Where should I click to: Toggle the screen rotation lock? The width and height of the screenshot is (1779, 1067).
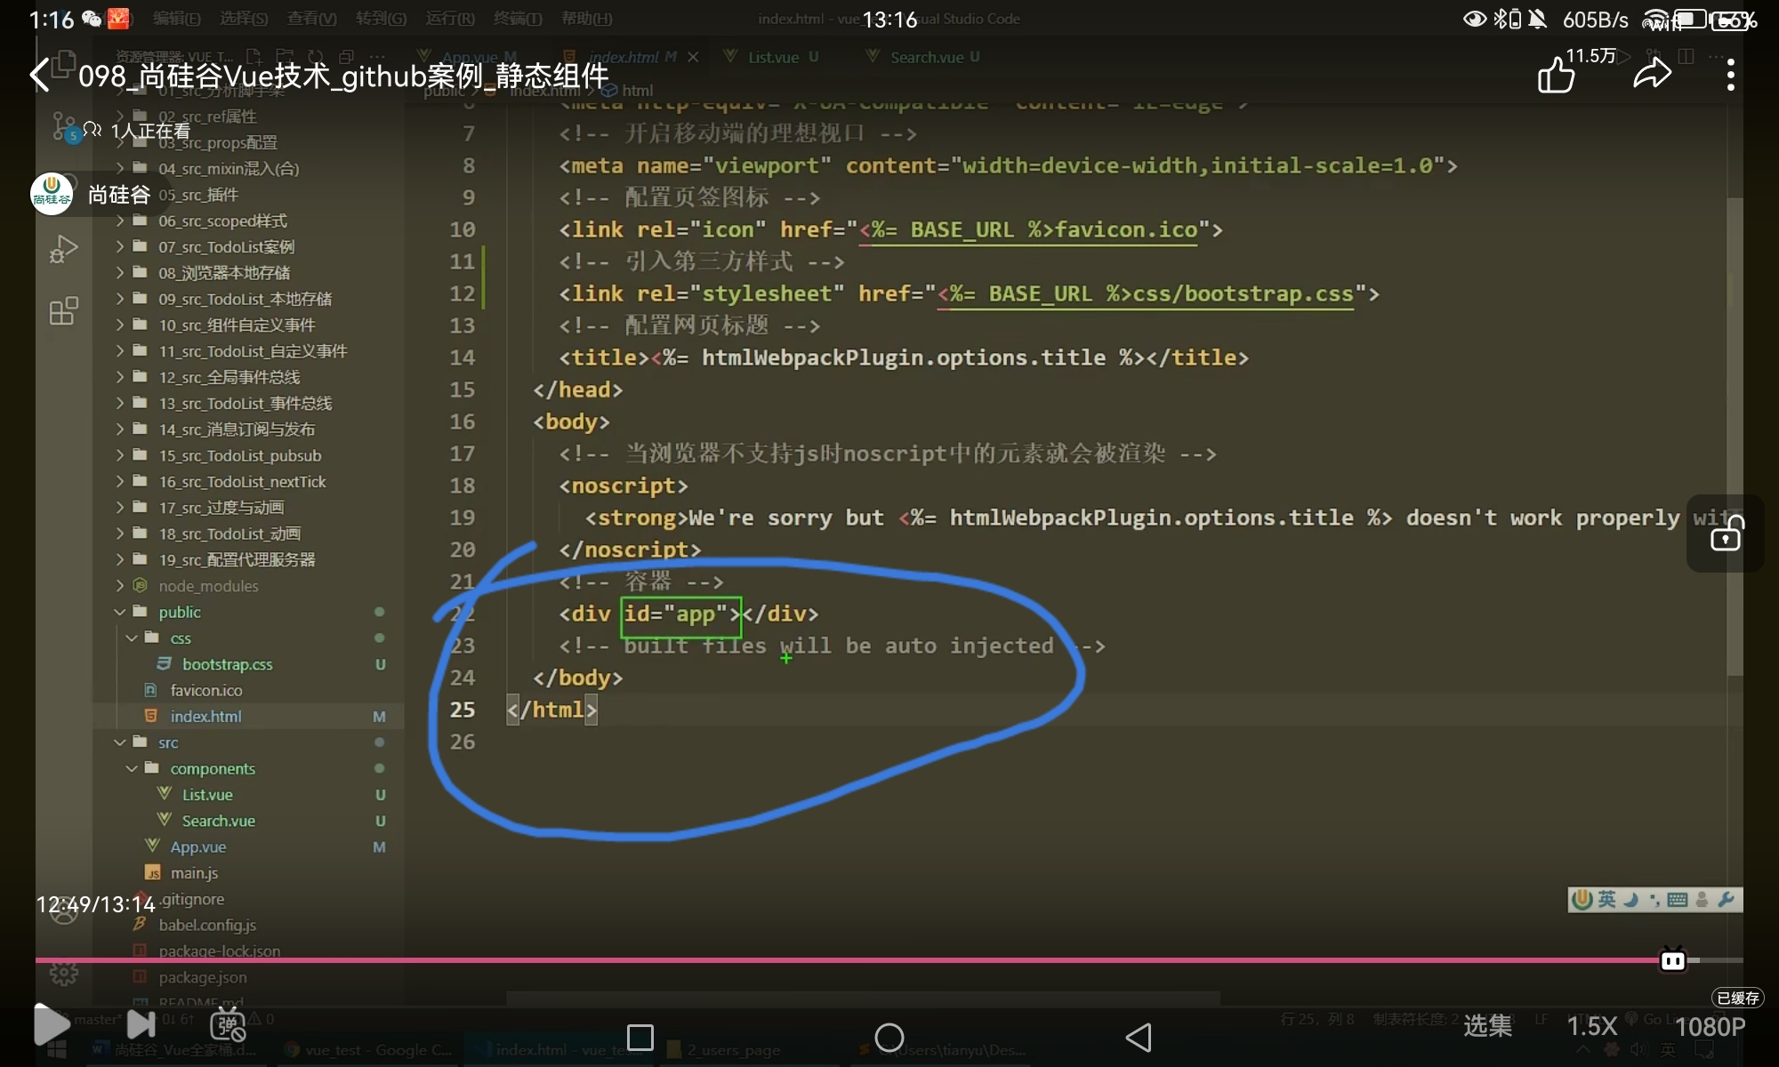pos(1726,533)
